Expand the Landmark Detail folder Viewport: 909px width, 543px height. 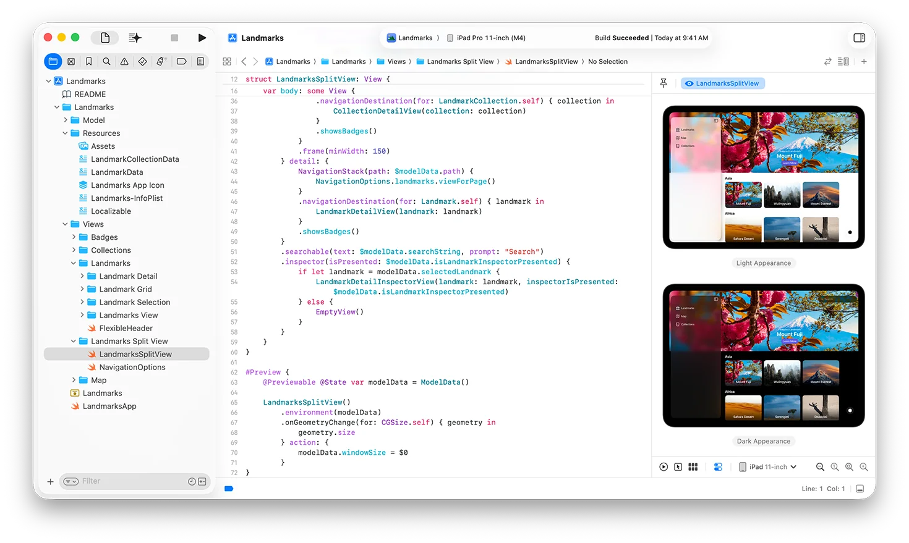(82, 276)
